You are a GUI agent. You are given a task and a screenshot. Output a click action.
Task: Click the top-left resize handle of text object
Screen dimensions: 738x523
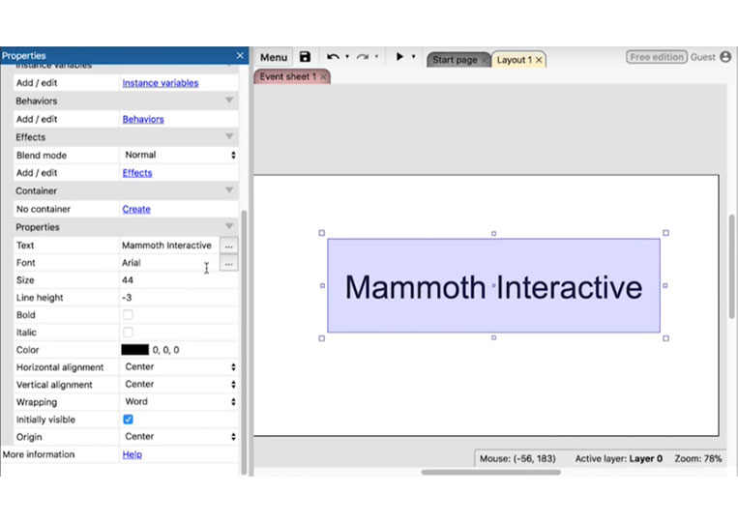(x=322, y=233)
